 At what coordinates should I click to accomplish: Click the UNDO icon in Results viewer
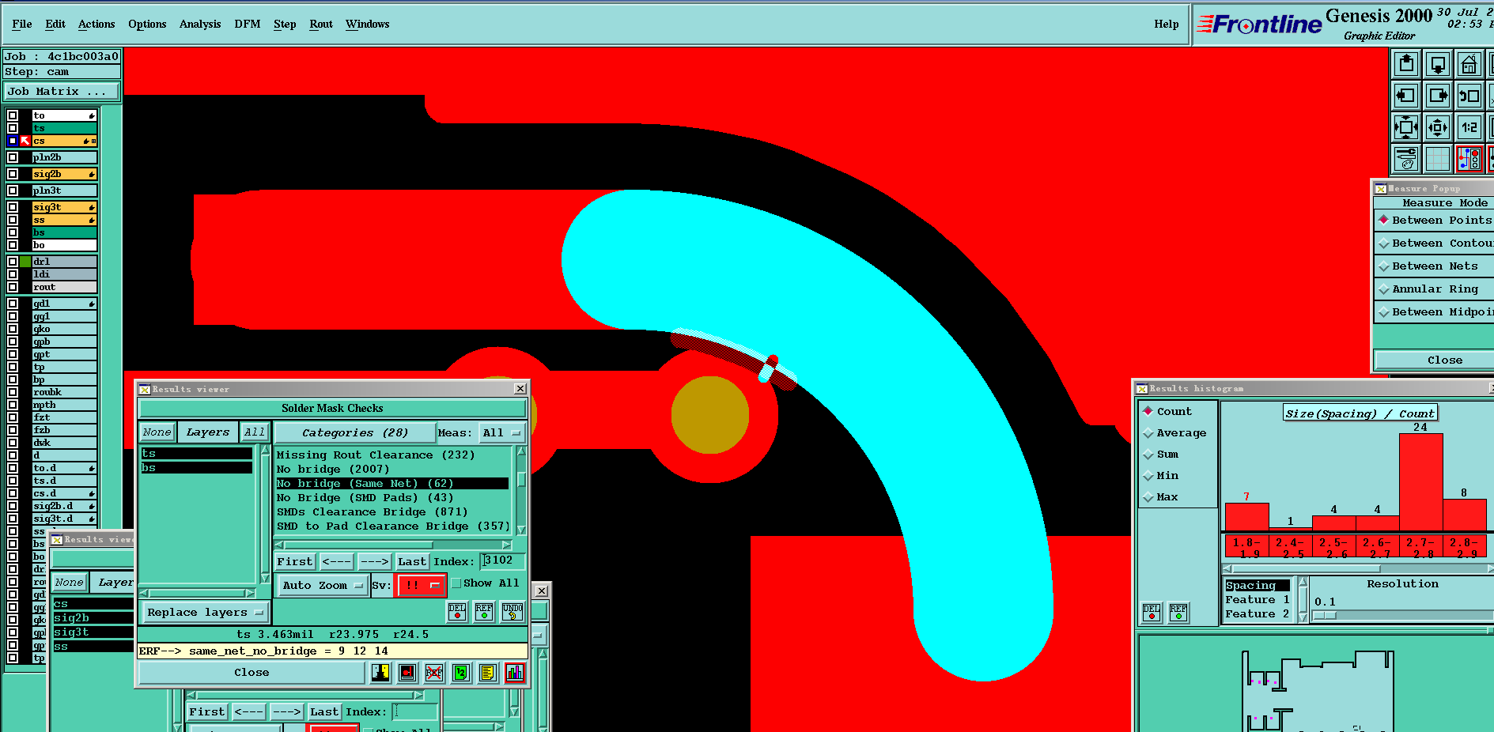tap(512, 611)
